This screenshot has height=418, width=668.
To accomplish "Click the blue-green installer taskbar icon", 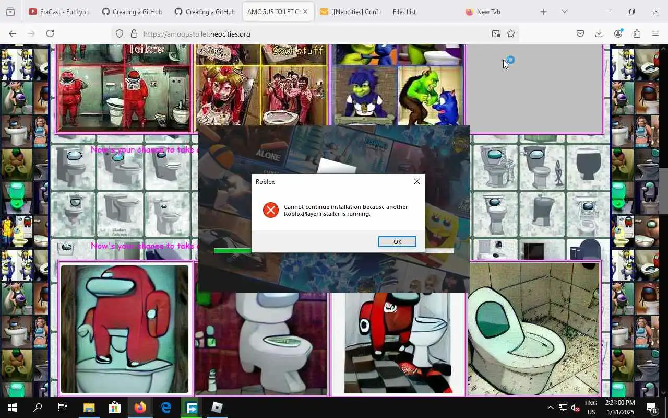I will tap(192, 408).
